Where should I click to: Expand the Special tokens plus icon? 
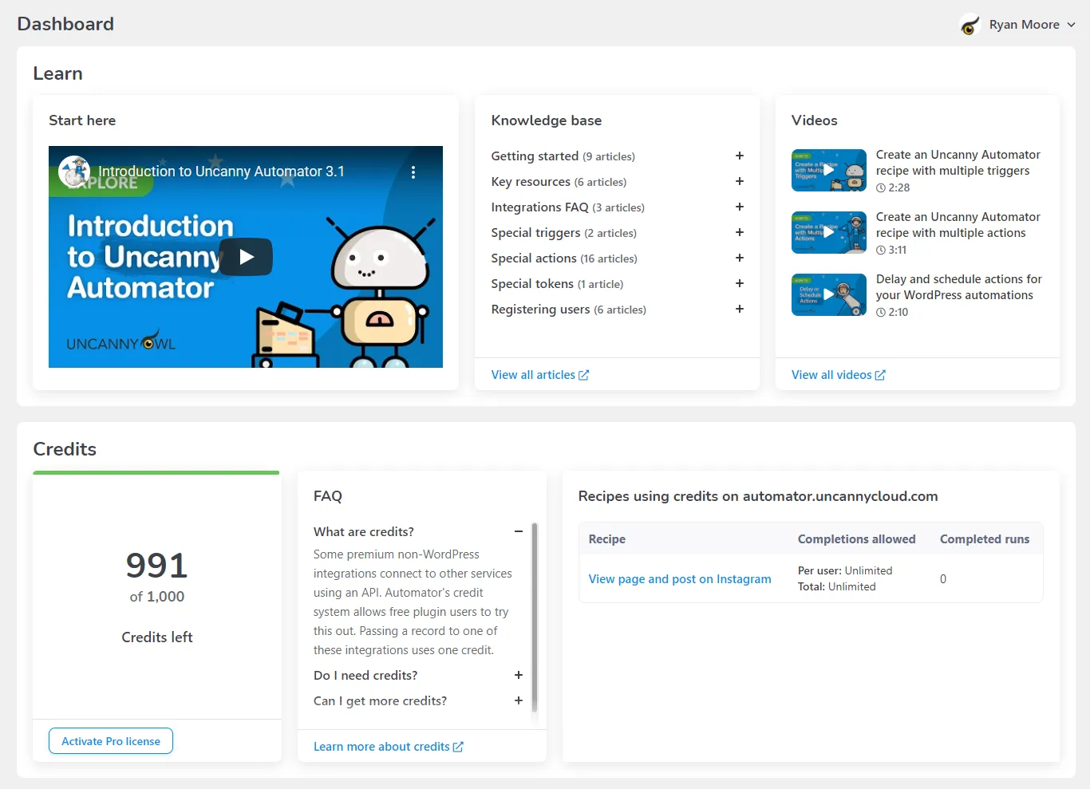pyautogui.click(x=739, y=284)
